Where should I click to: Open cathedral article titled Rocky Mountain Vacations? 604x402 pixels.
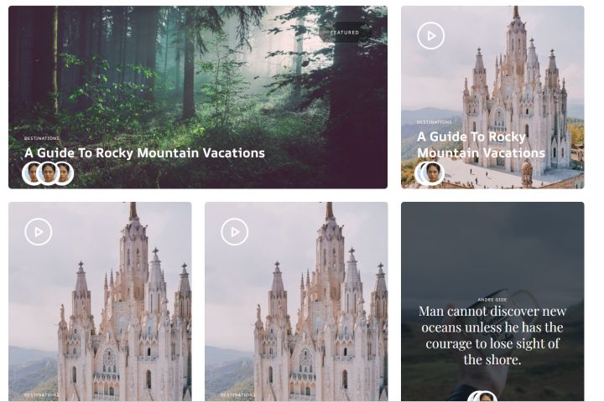[482, 145]
